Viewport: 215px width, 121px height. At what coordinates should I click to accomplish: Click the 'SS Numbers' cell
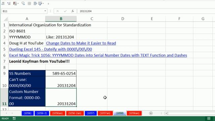click(x=27, y=73)
